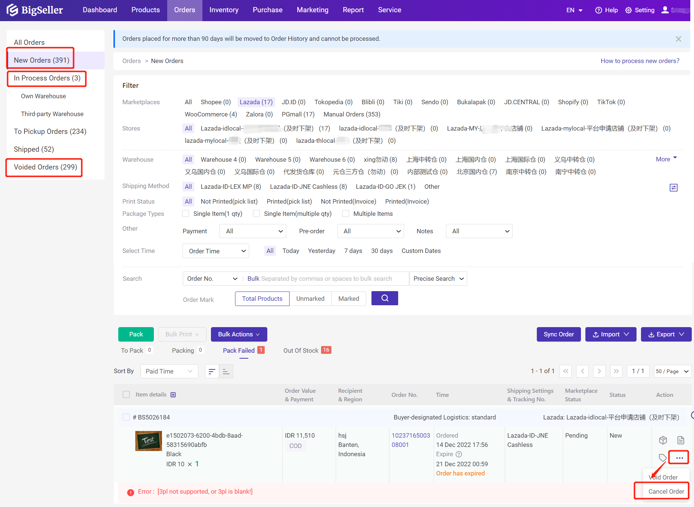Image resolution: width=694 pixels, height=507 pixels.
Task: Open the user account profile icon
Action: [665, 10]
